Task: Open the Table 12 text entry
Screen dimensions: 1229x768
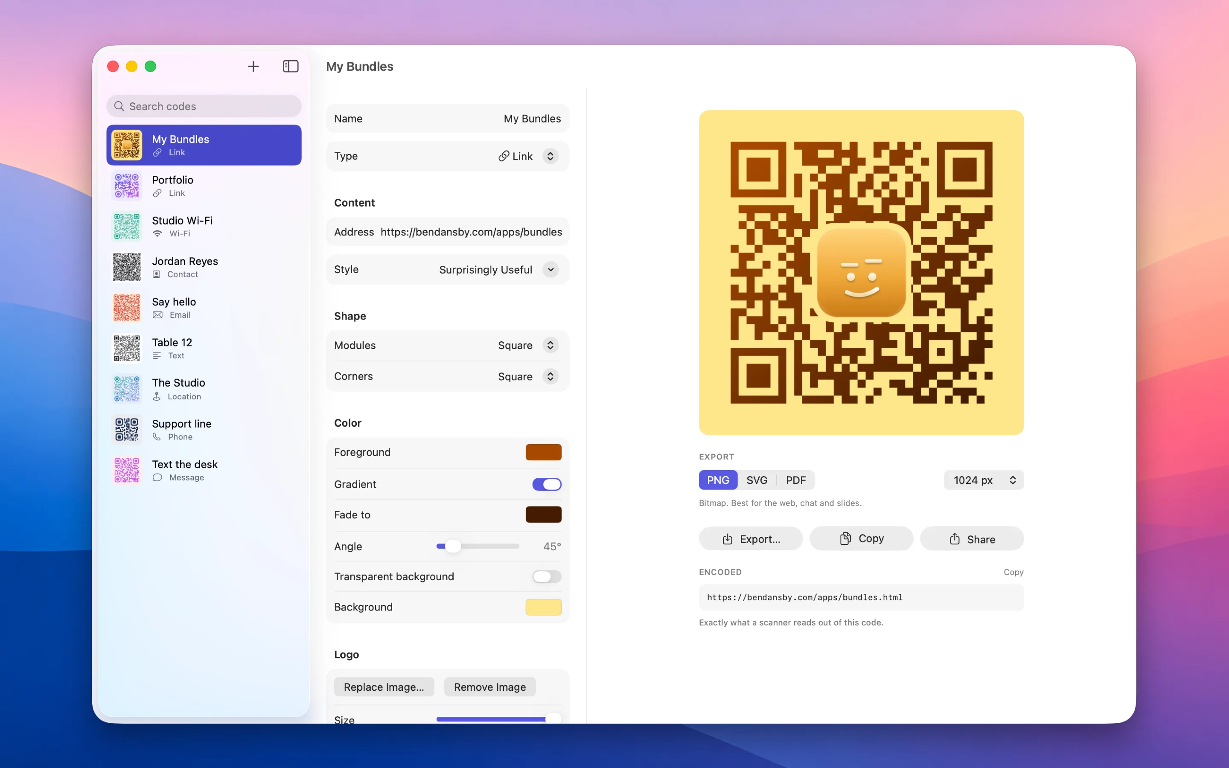Action: pyautogui.click(x=204, y=349)
